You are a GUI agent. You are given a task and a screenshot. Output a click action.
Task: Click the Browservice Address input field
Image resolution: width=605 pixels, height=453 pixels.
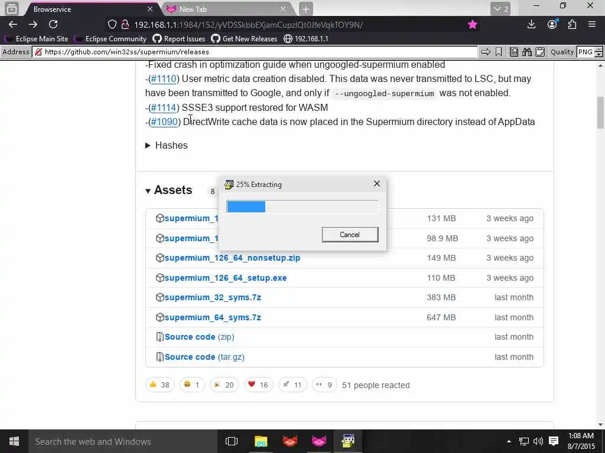(x=255, y=52)
